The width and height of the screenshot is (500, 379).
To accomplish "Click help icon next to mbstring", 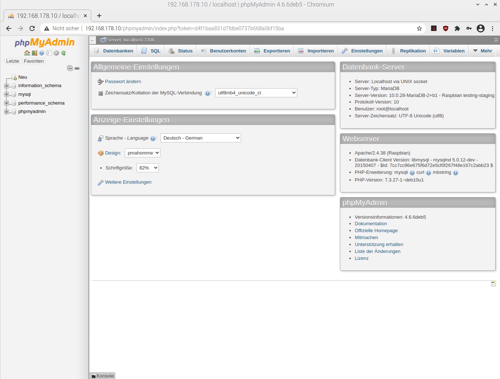I will click(x=456, y=173).
